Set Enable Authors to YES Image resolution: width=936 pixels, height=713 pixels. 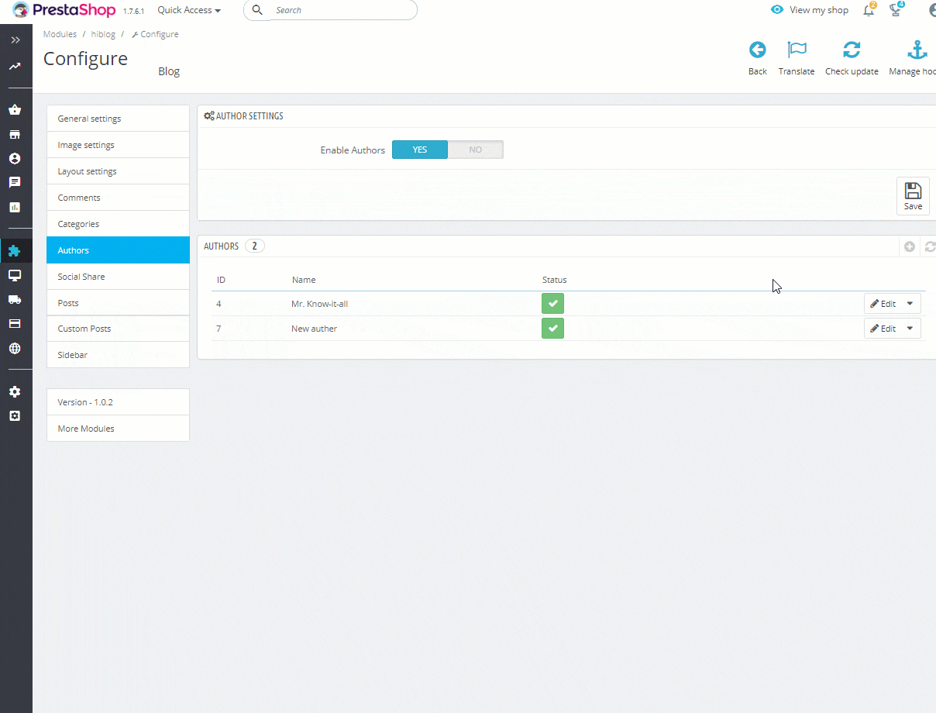click(420, 150)
